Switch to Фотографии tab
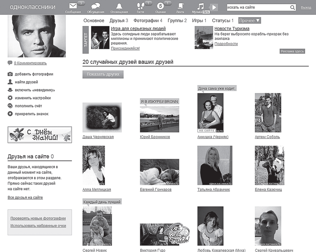316x252 pixels. [x=148, y=21]
